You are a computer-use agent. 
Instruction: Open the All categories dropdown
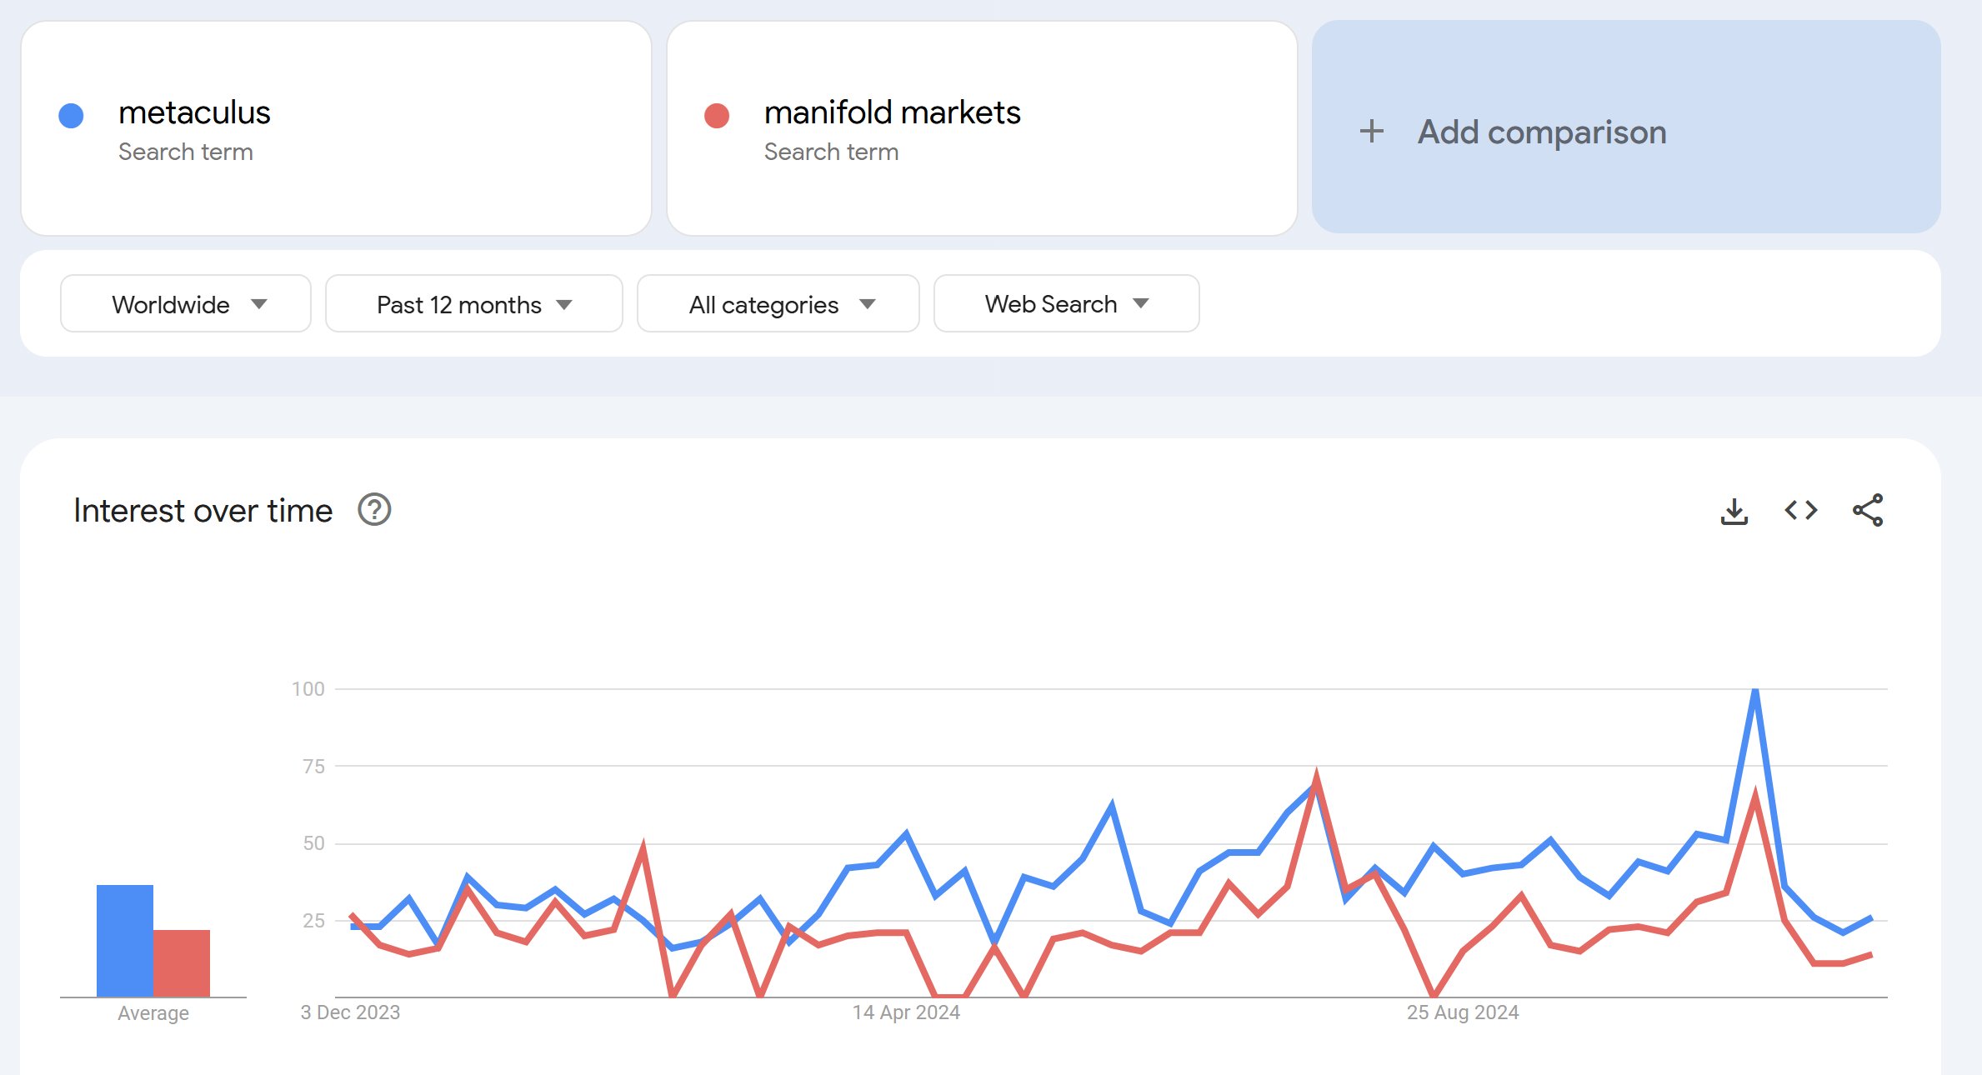coord(778,304)
